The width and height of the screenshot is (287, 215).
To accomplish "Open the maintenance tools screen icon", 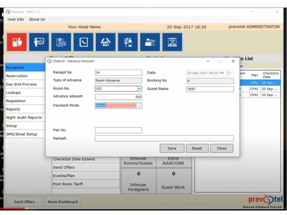I will pos(172,42).
